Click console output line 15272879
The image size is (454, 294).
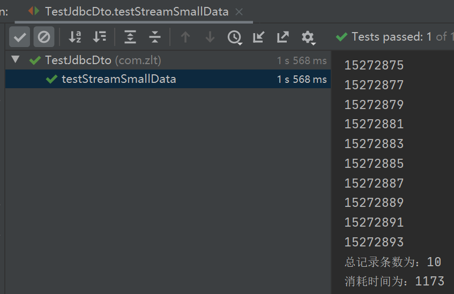[x=374, y=104]
